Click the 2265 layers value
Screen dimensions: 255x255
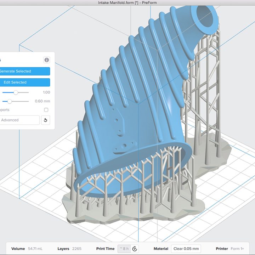click(x=77, y=249)
